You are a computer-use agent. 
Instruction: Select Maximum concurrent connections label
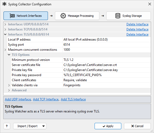pyautogui.click(x=32, y=50)
